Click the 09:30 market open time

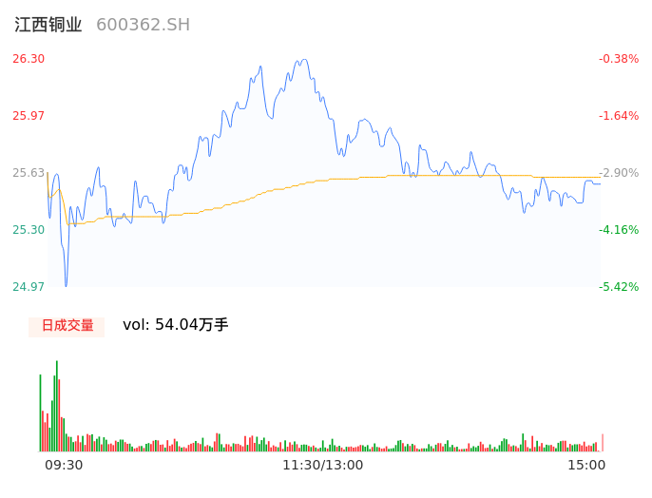pyautogui.click(x=64, y=465)
